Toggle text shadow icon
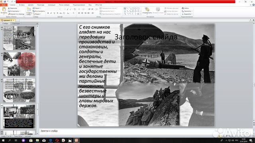Image resolution: width=255 pixels, height=143 pixels. click(x=57, y=13)
